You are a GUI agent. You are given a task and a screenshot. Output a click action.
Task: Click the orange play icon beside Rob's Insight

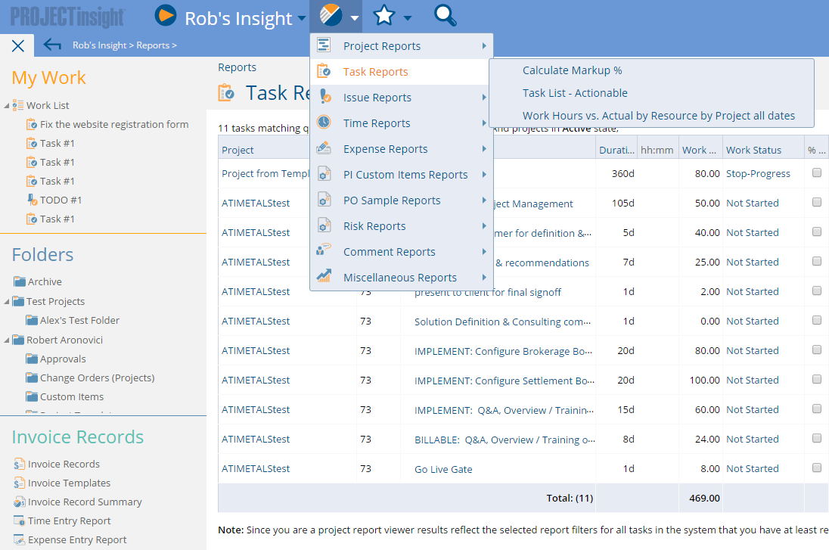click(x=166, y=15)
